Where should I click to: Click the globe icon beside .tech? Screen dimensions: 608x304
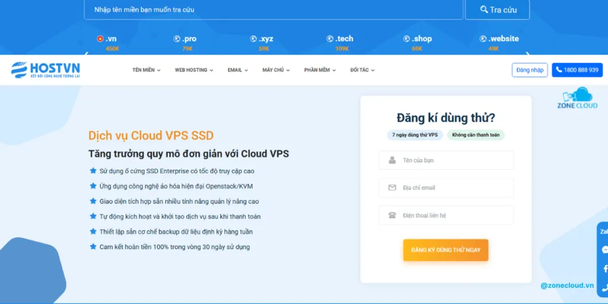[330, 39]
